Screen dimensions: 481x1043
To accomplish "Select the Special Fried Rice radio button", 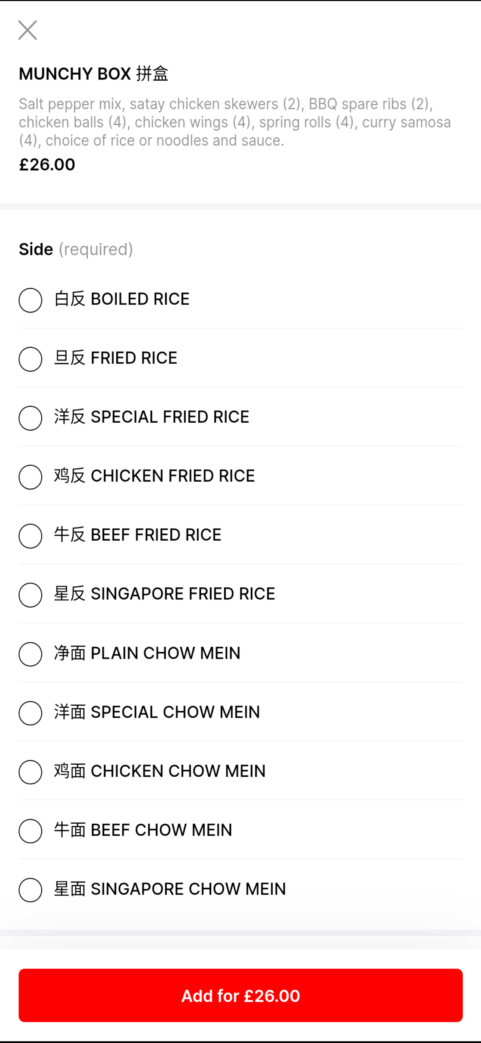I will coord(30,418).
